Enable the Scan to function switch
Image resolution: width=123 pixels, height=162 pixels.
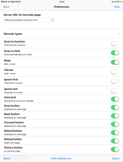(115, 43)
